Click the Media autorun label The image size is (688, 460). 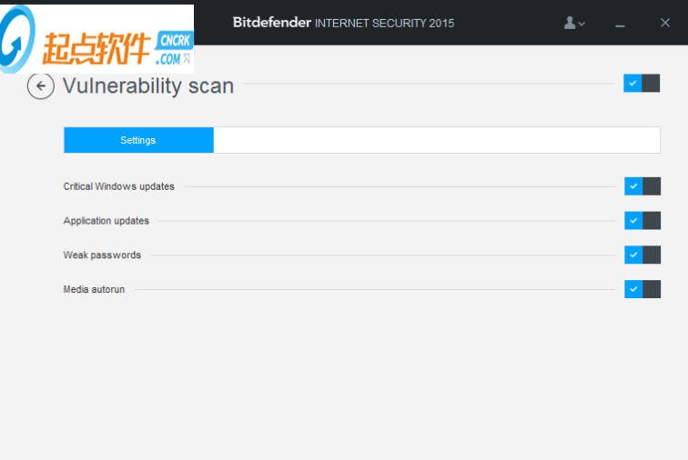(x=94, y=289)
